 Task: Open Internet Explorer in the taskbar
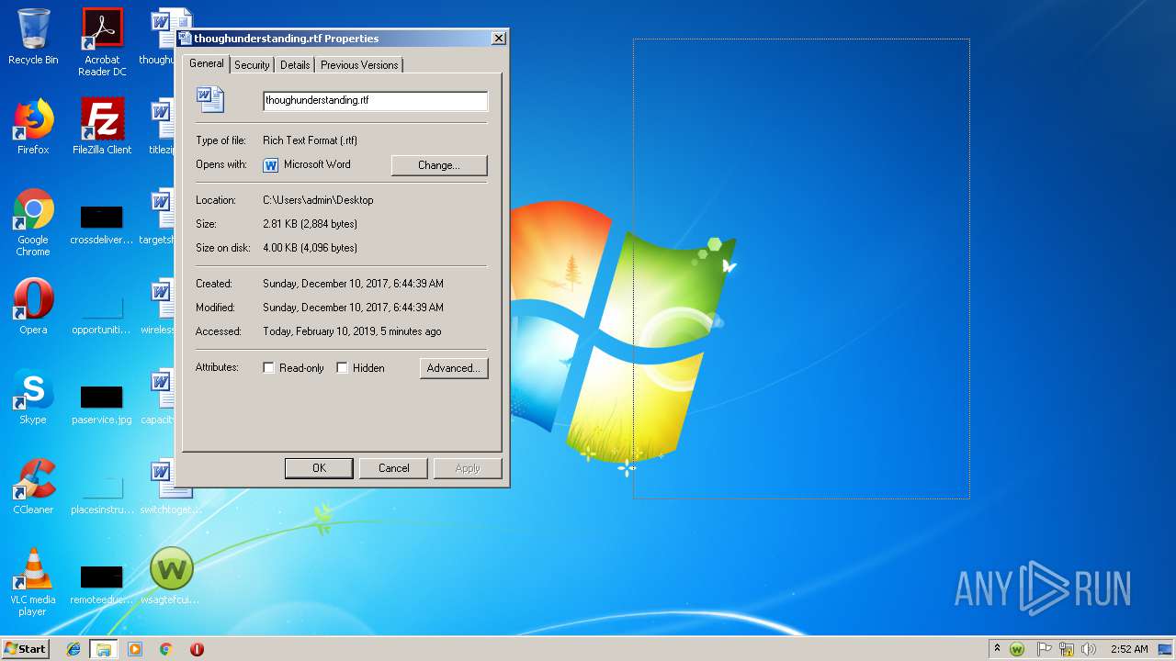73,649
